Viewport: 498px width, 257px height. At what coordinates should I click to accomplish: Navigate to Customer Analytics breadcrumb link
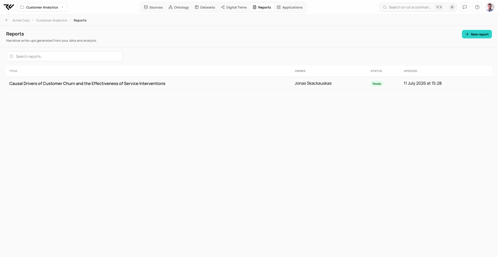click(x=52, y=20)
